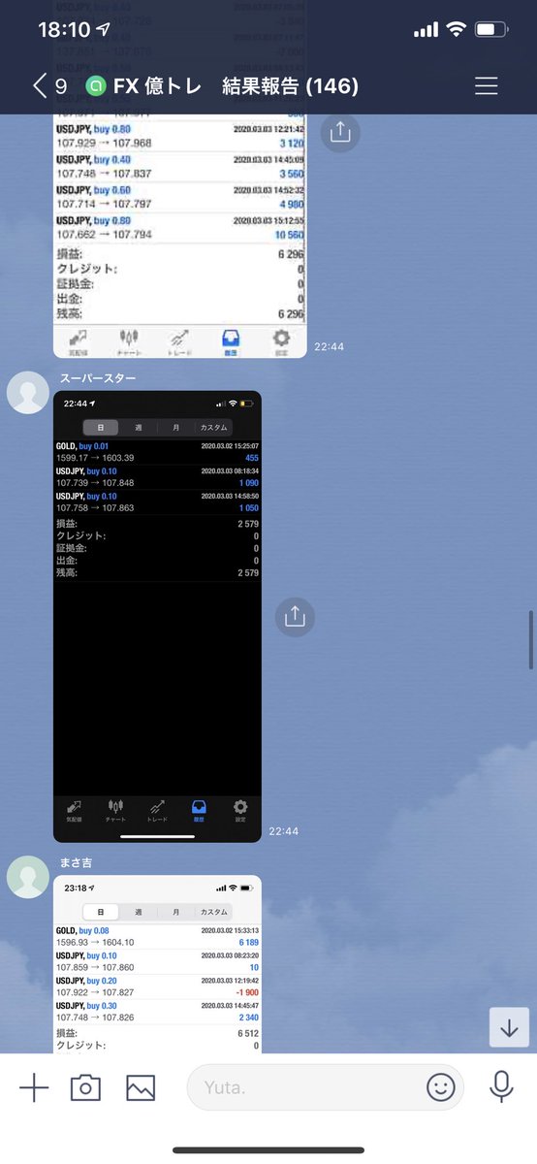Tap the 22:44 timestamp beside the black screenshot
Viewport: 537px width, 1164px height.
click(284, 831)
